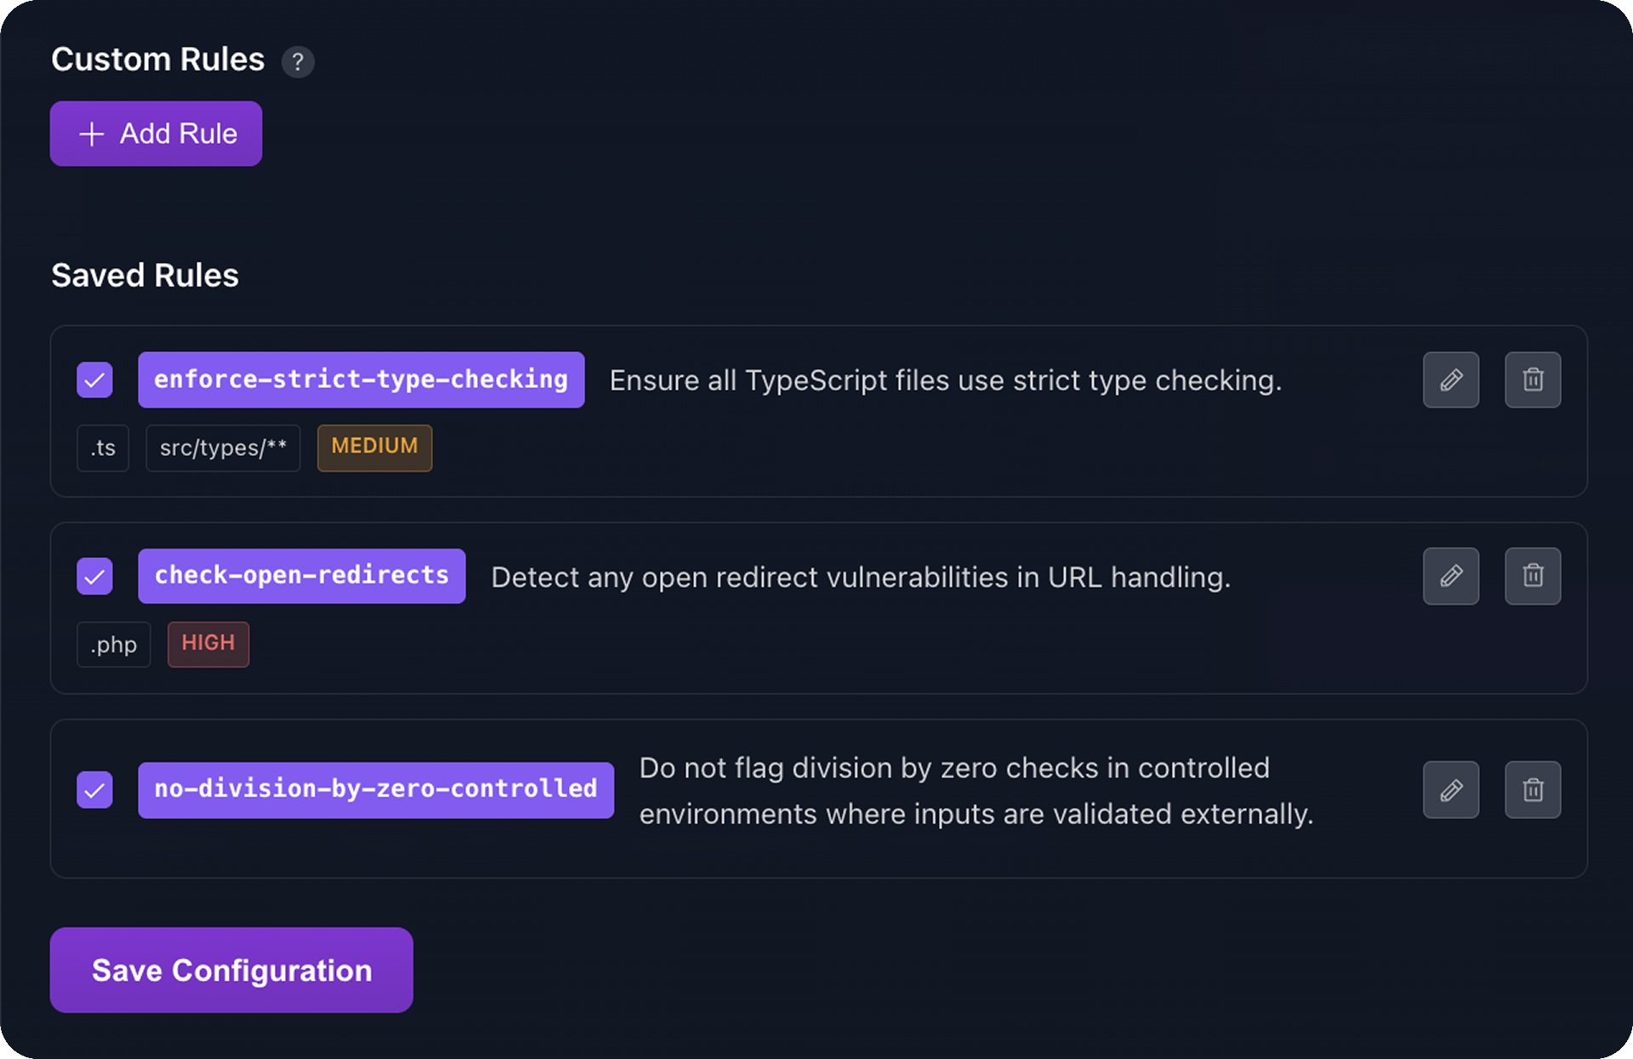Save the configuration
This screenshot has width=1633, height=1059.
pyautogui.click(x=231, y=970)
